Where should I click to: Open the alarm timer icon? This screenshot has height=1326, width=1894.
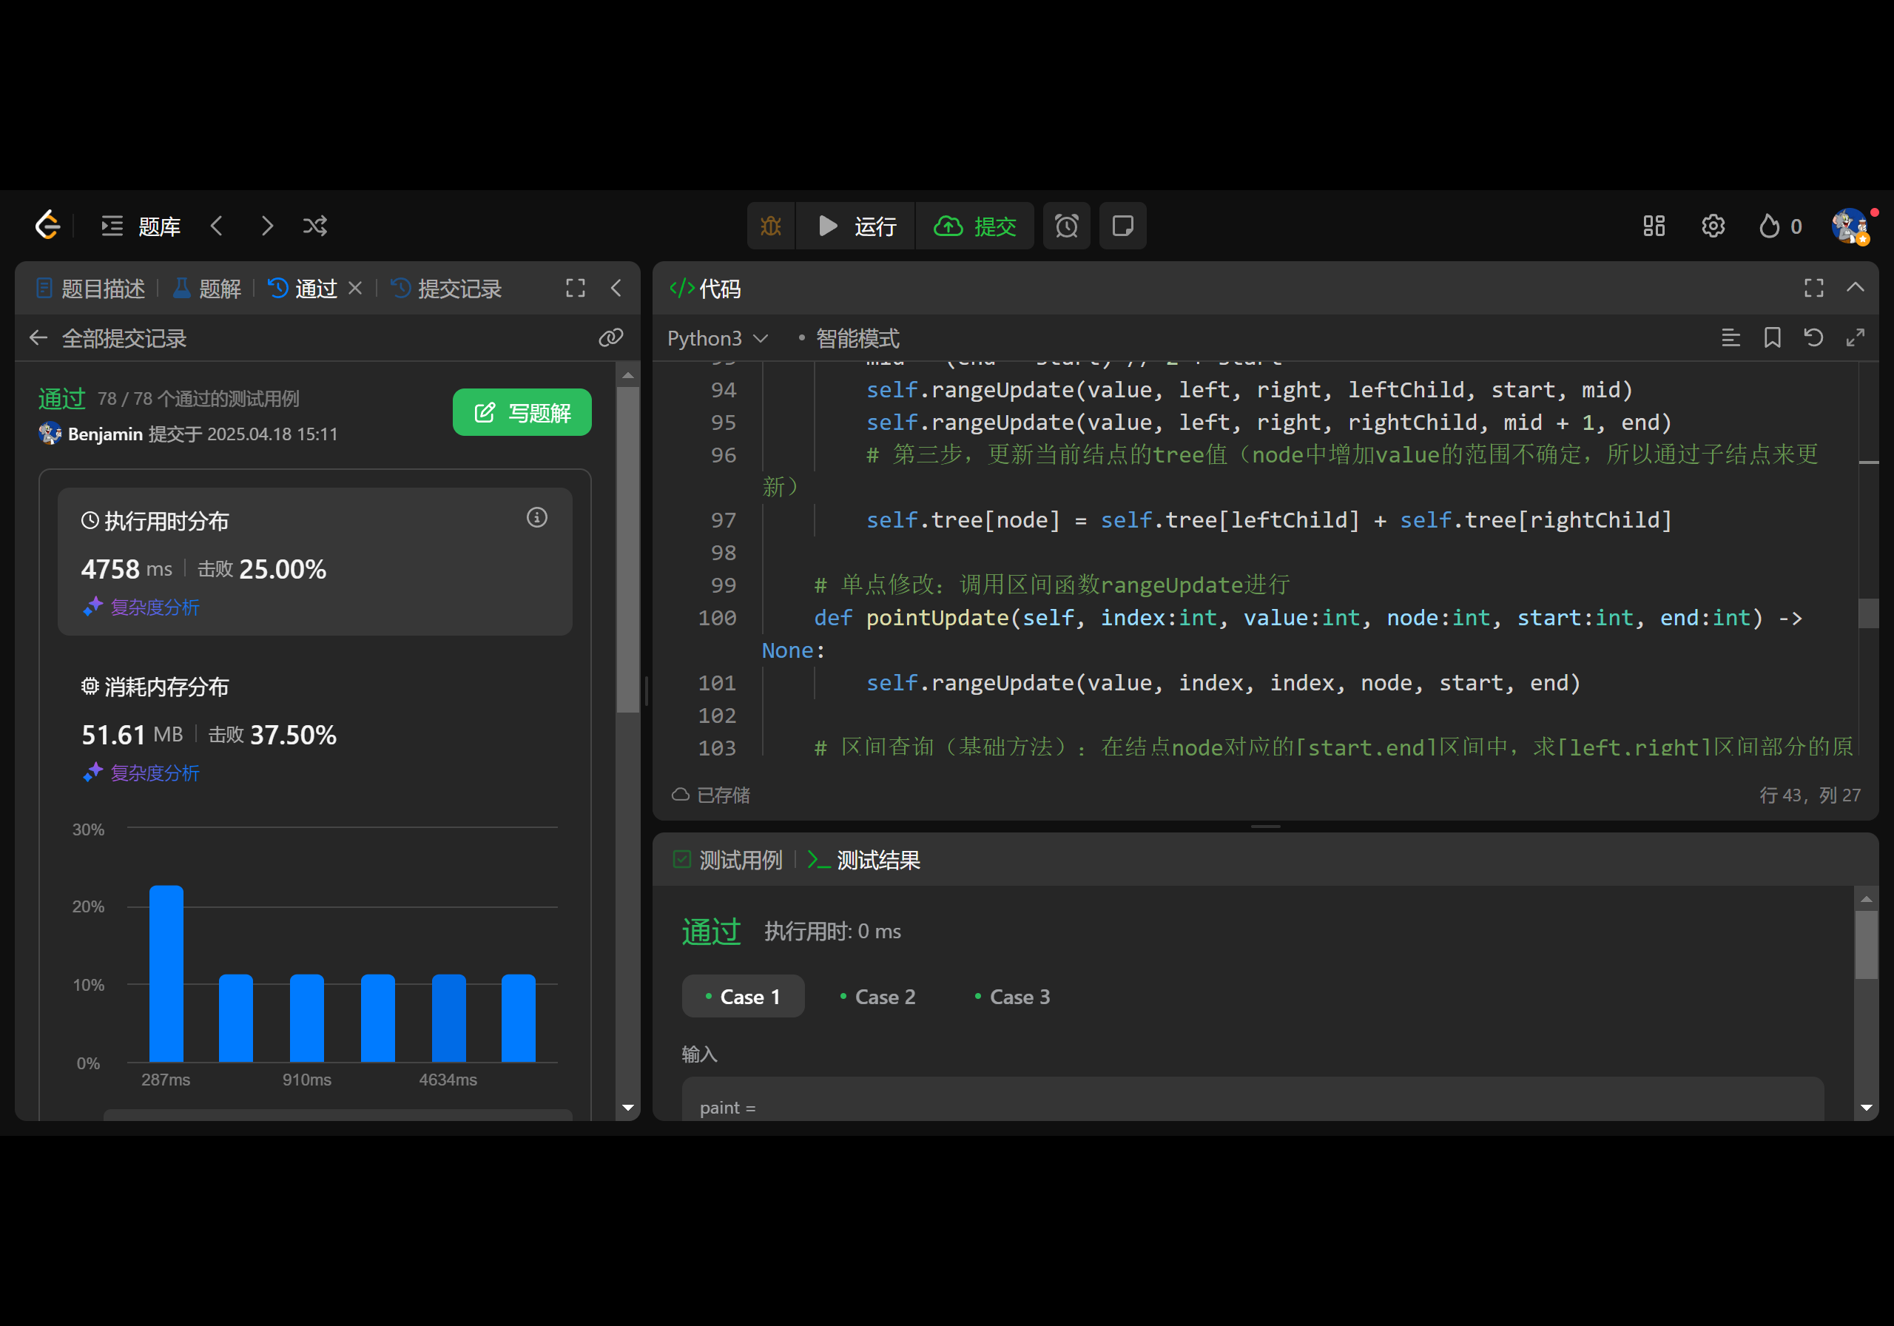click(x=1067, y=226)
